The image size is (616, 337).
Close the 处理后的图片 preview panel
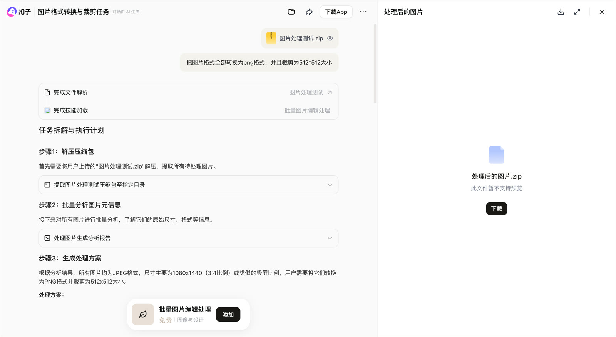pos(602,12)
